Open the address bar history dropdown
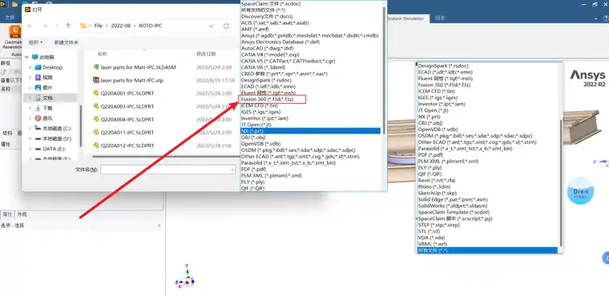609x296 pixels. pos(212,26)
